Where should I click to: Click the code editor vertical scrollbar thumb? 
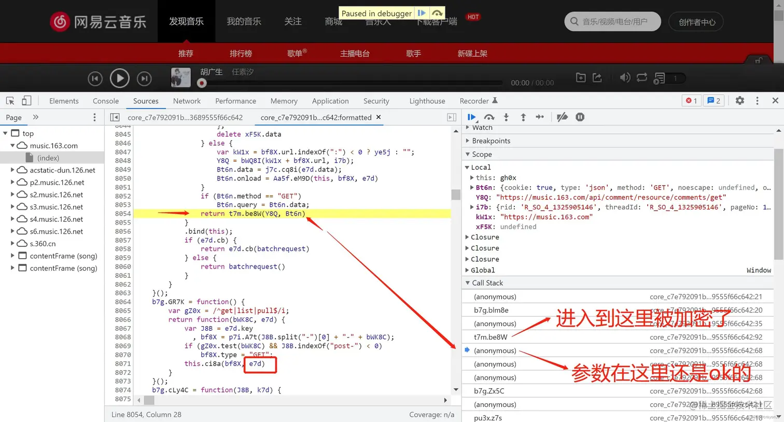pyautogui.click(x=456, y=195)
